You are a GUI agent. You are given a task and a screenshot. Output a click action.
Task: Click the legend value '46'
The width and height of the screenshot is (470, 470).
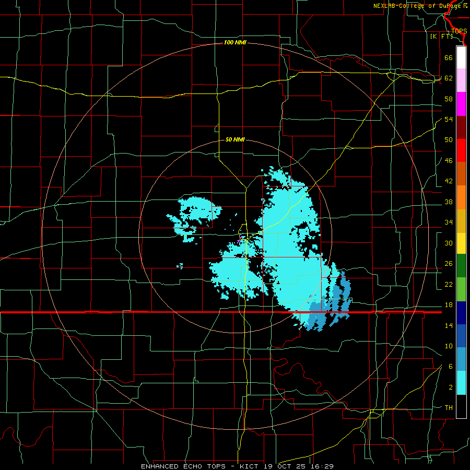[449, 161]
